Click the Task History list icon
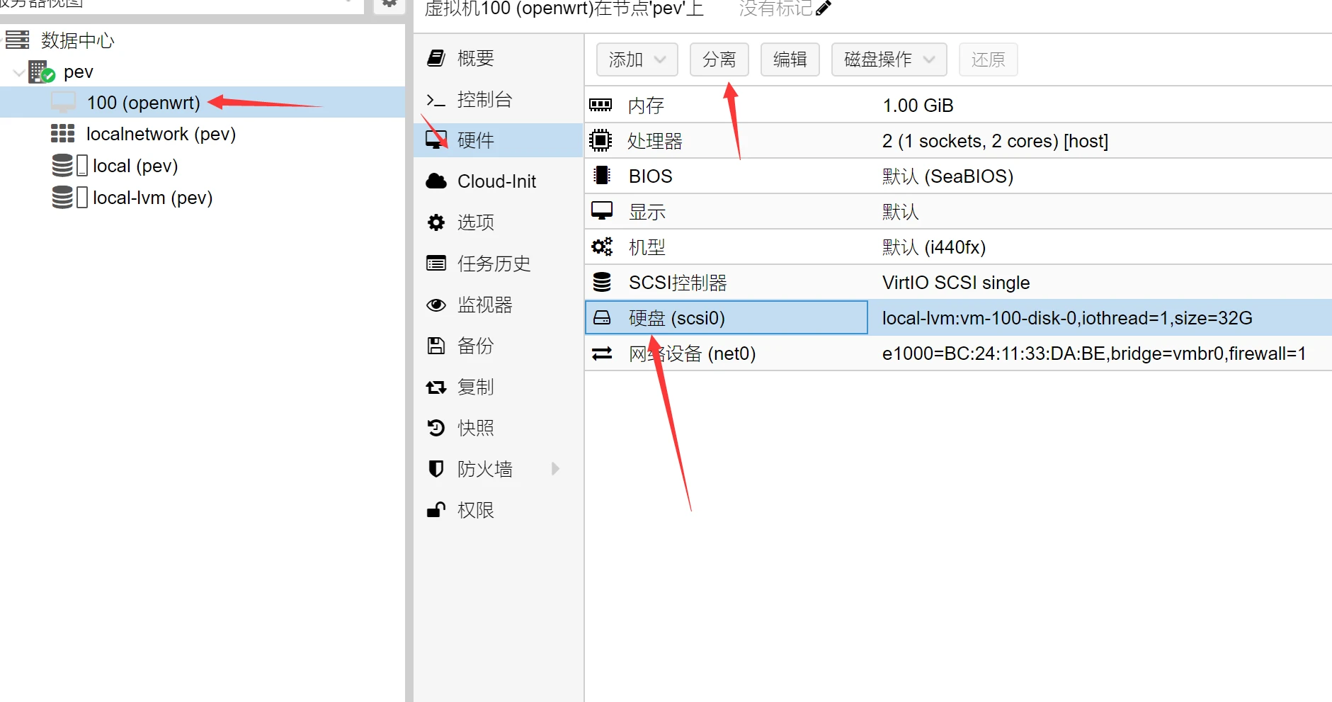1332x702 pixels. 436,264
